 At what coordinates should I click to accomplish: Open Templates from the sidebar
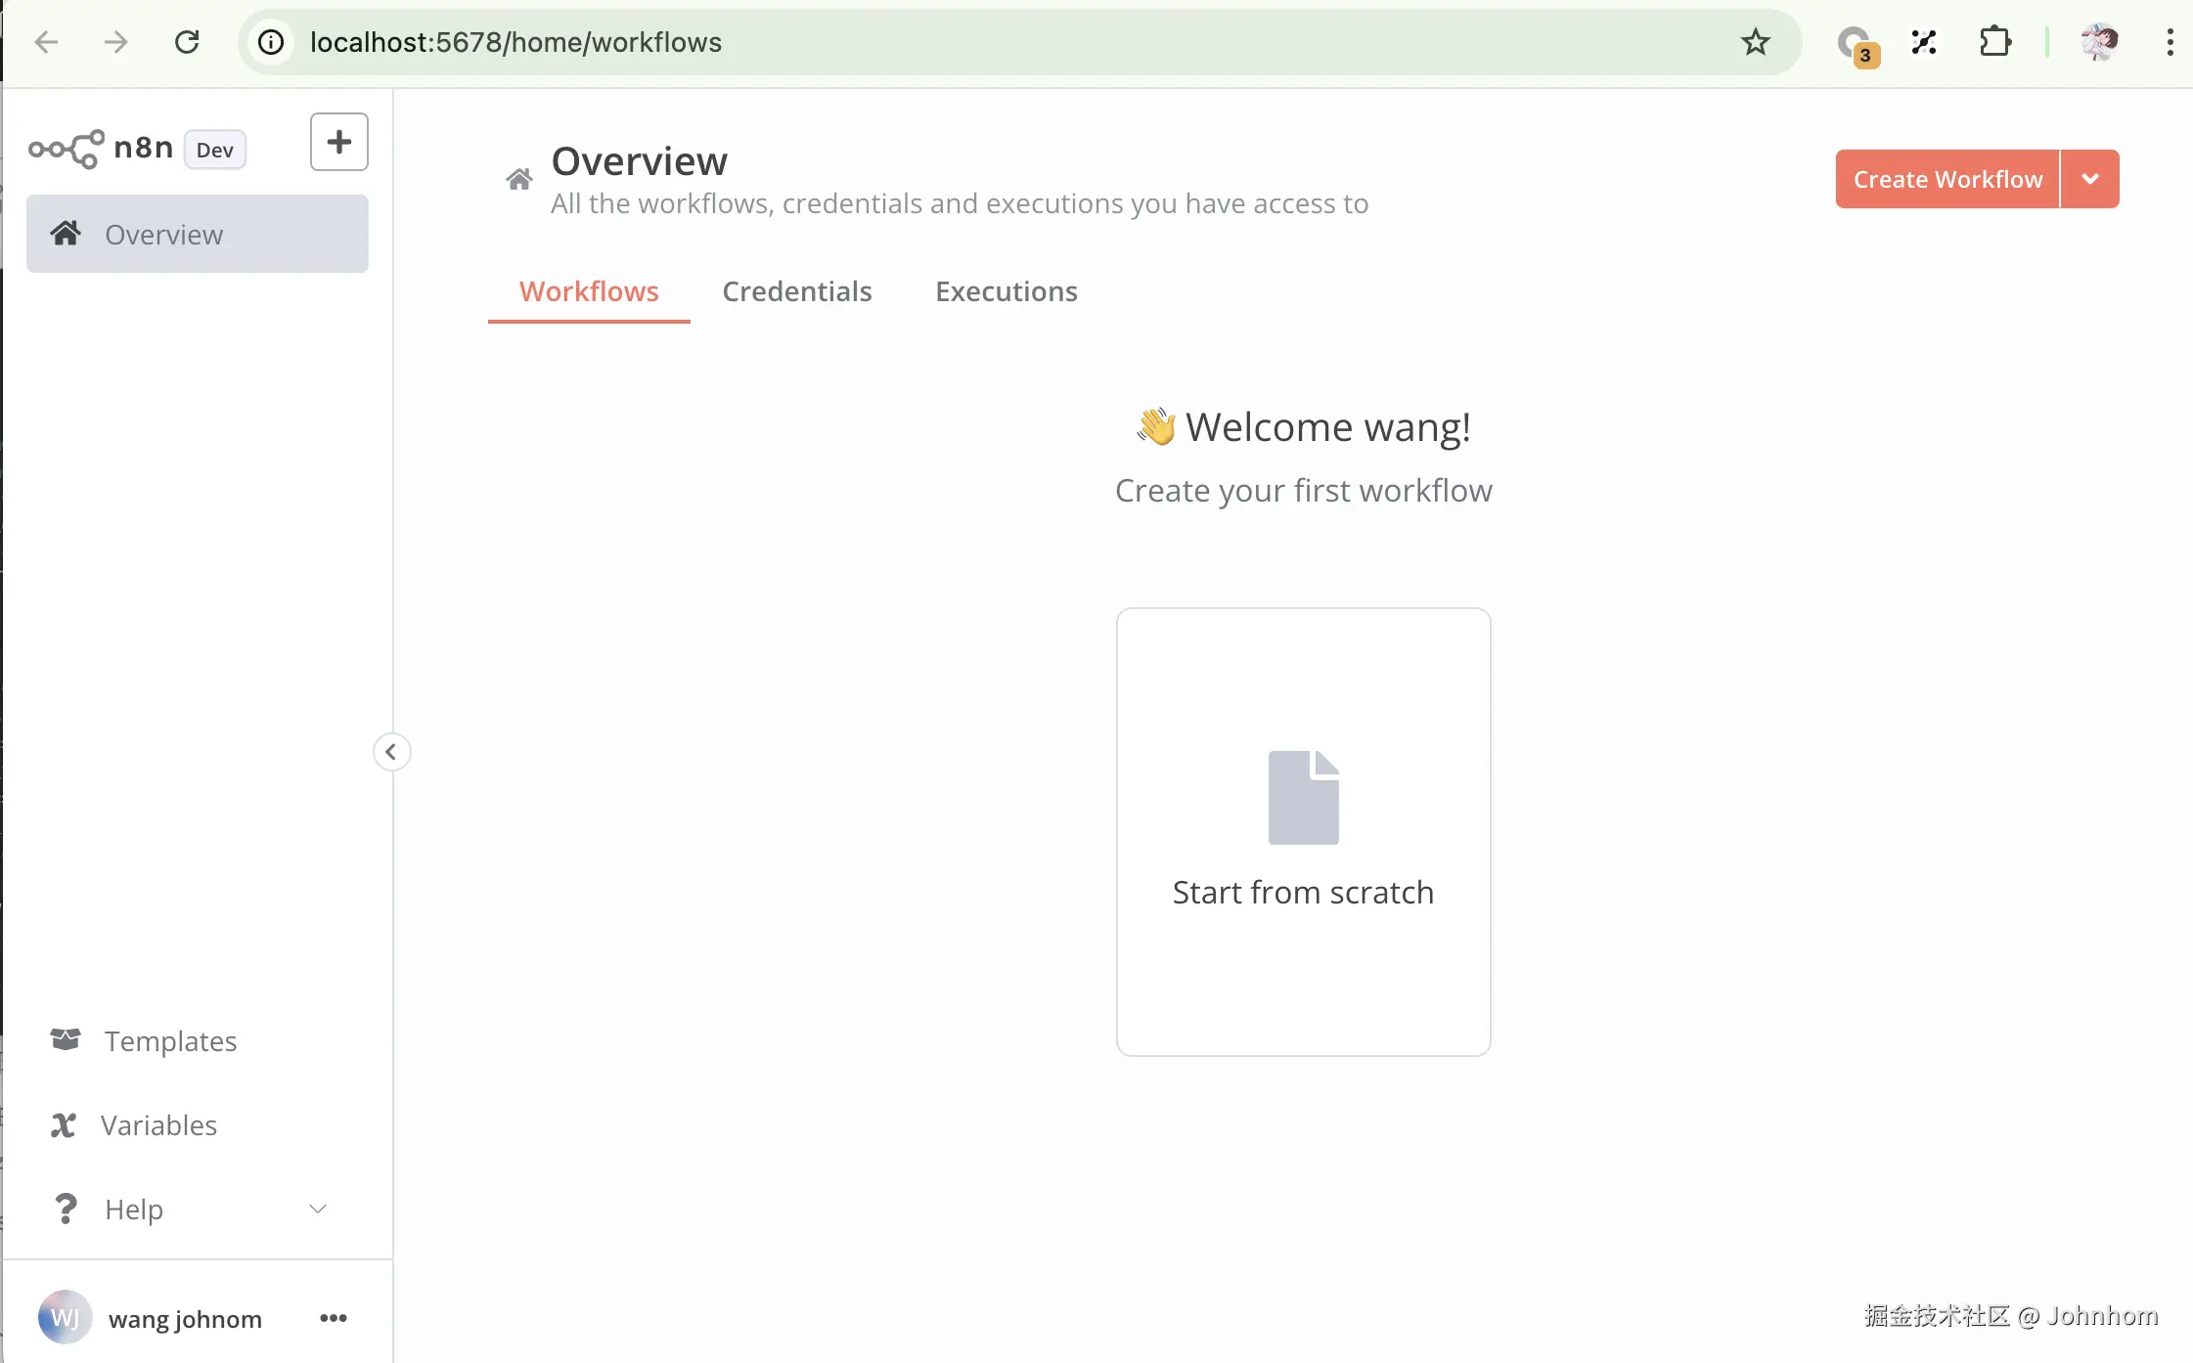point(170,1041)
